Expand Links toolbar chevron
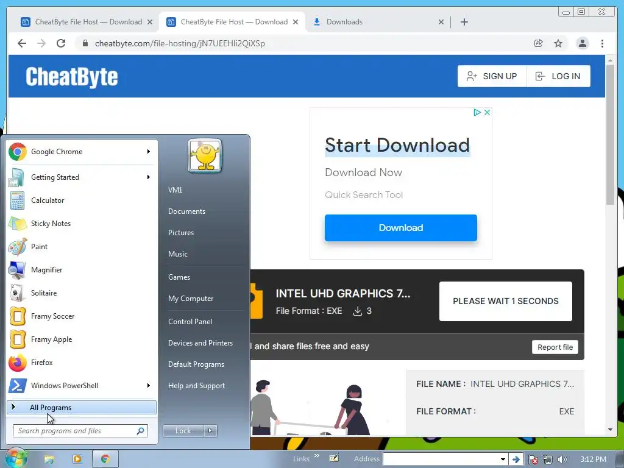 coord(317,456)
